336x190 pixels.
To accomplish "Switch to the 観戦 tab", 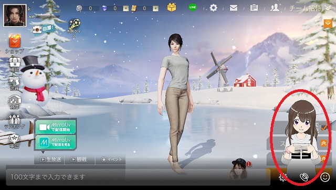I will [79, 160].
